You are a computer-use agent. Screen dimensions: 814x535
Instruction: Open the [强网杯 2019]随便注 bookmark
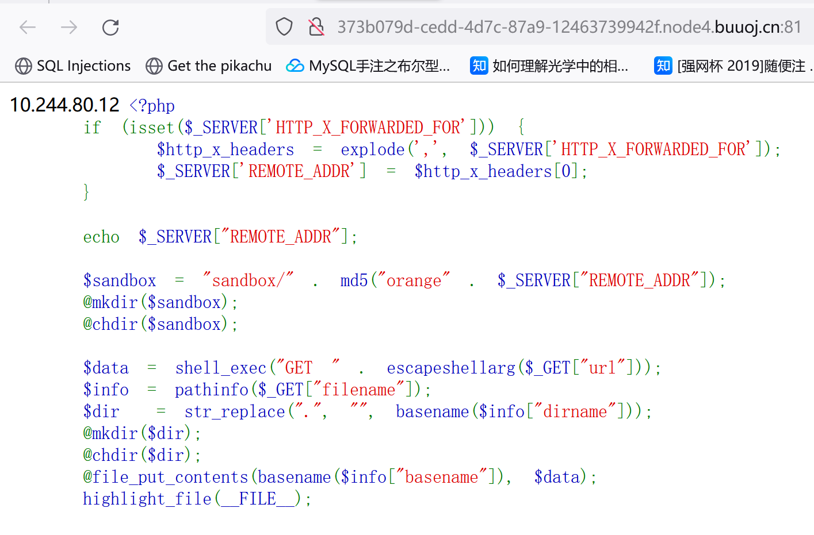[x=734, y=66]
